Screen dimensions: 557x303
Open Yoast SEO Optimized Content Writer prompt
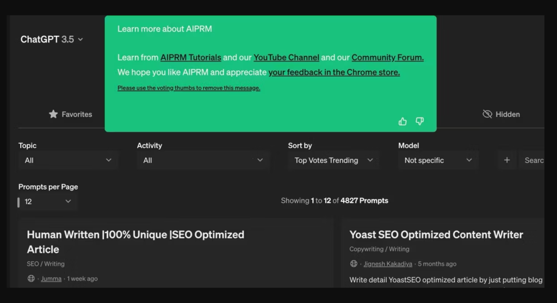click(436, 234)
